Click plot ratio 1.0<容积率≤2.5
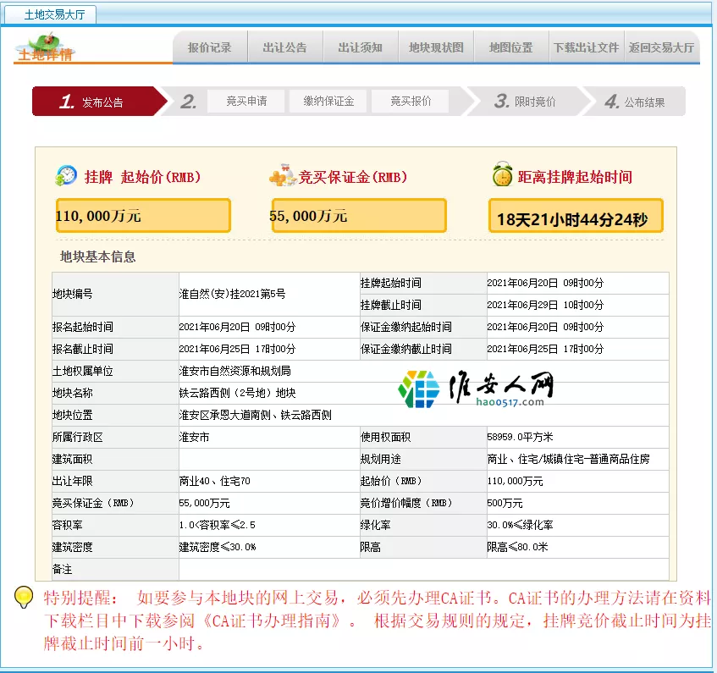This screenshot has width=717, height=673. [x=218, y=525]
